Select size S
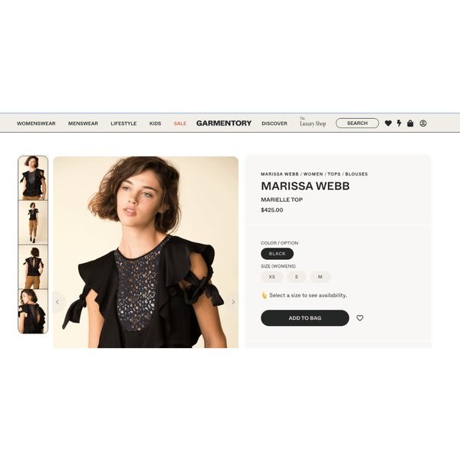Screen dimensions: 460x460 [x=297, y=277]
